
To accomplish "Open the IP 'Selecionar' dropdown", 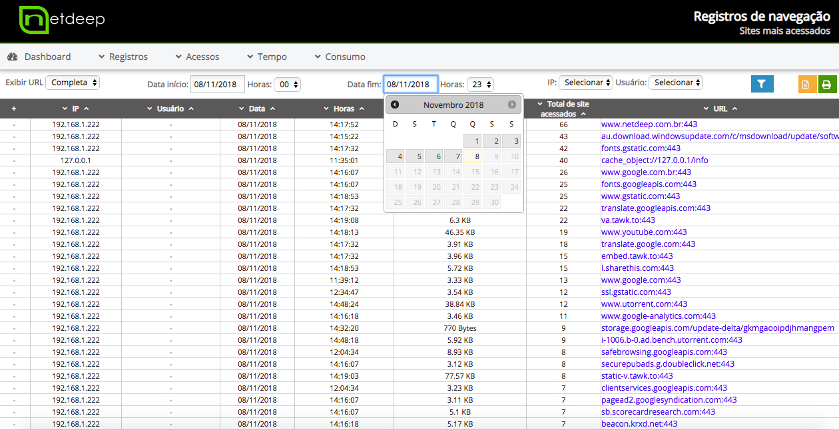I will pos(585,83).
